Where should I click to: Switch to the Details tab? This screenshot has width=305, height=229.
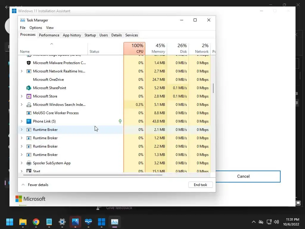point(116,35)
